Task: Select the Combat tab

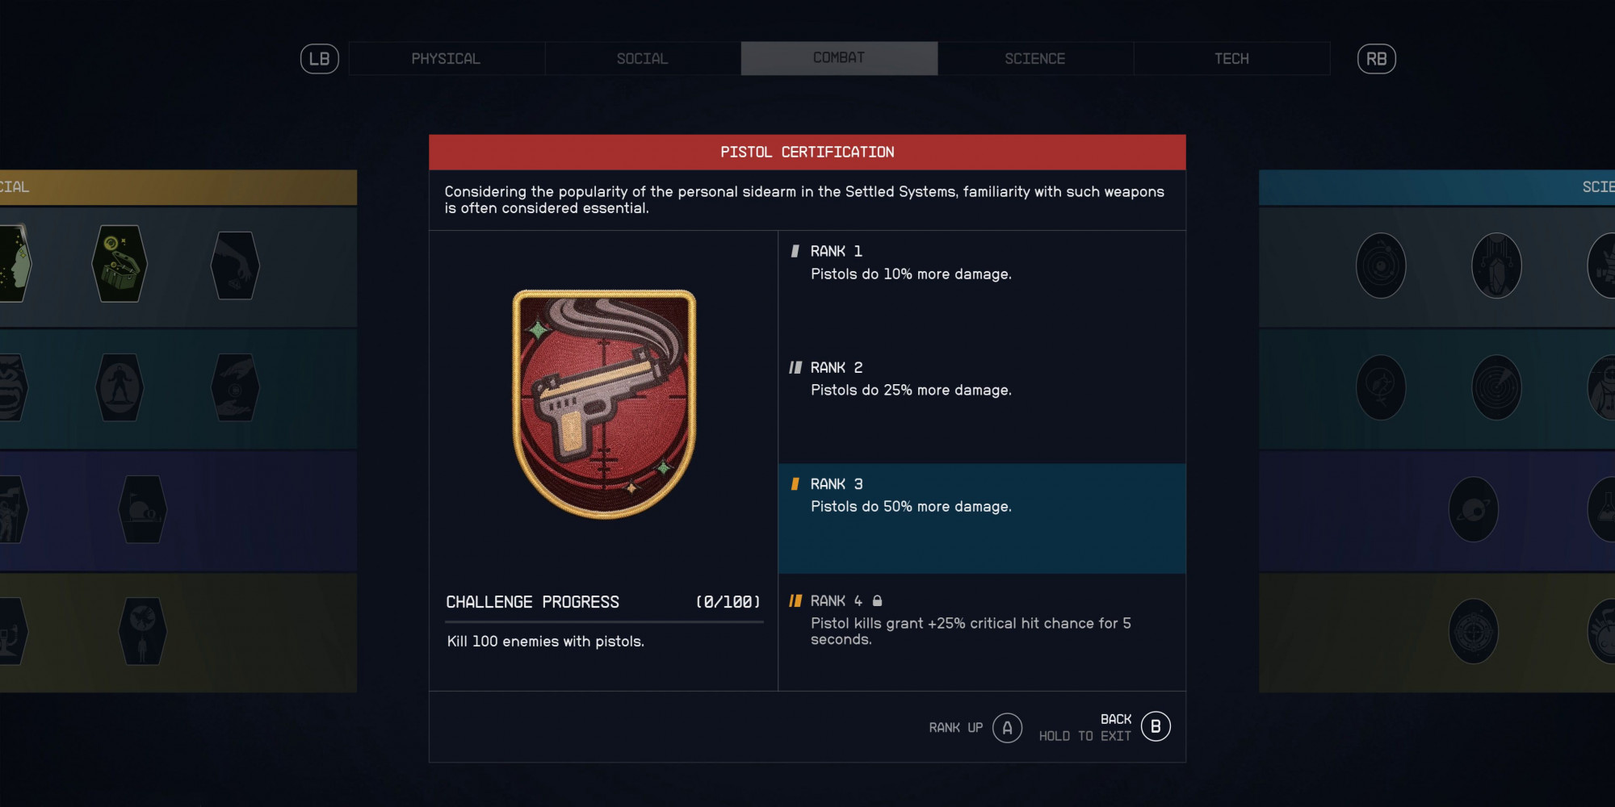Action: point(839,59)
